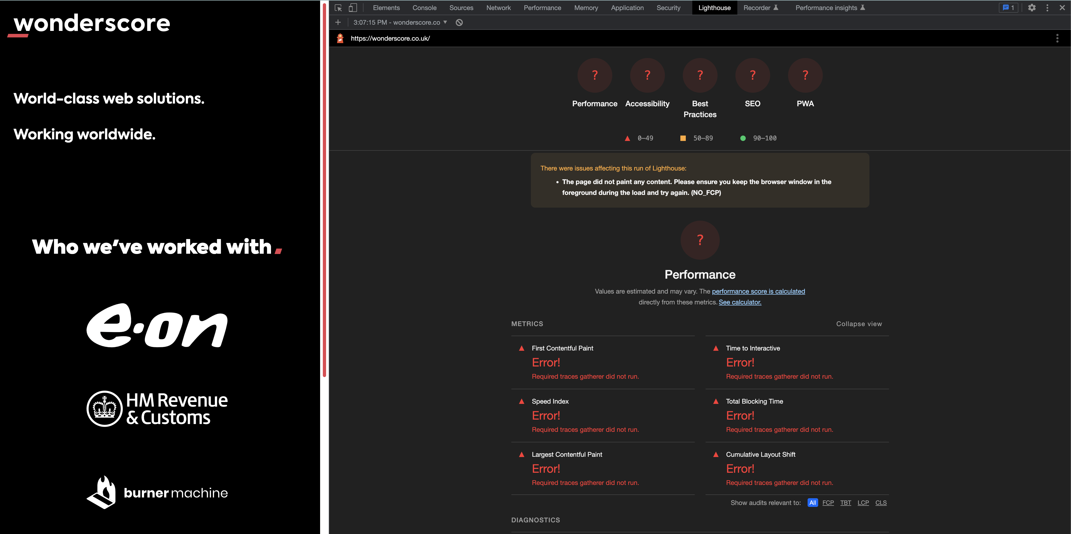This screenshot has width=1071, height=534.
Task: Switch to the Console tab
Action: (x=424, y=8)
